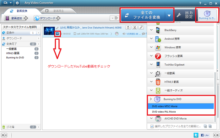The width and height of the screenshot is (220, 138).
Task: Start conversion with 全てのファイルを変換
Action: 143,15
